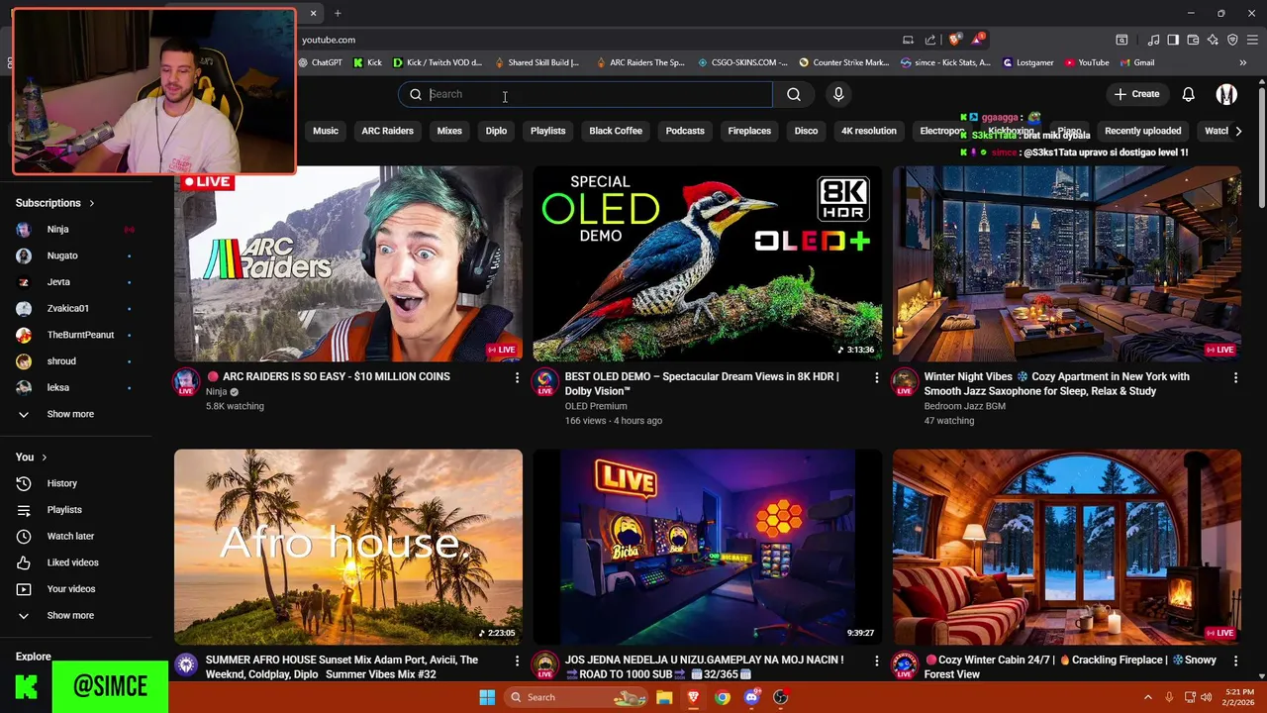Select the 4K resolution category chip
This screenshot has height=713, width=1267.
click(x=868, y=131)
